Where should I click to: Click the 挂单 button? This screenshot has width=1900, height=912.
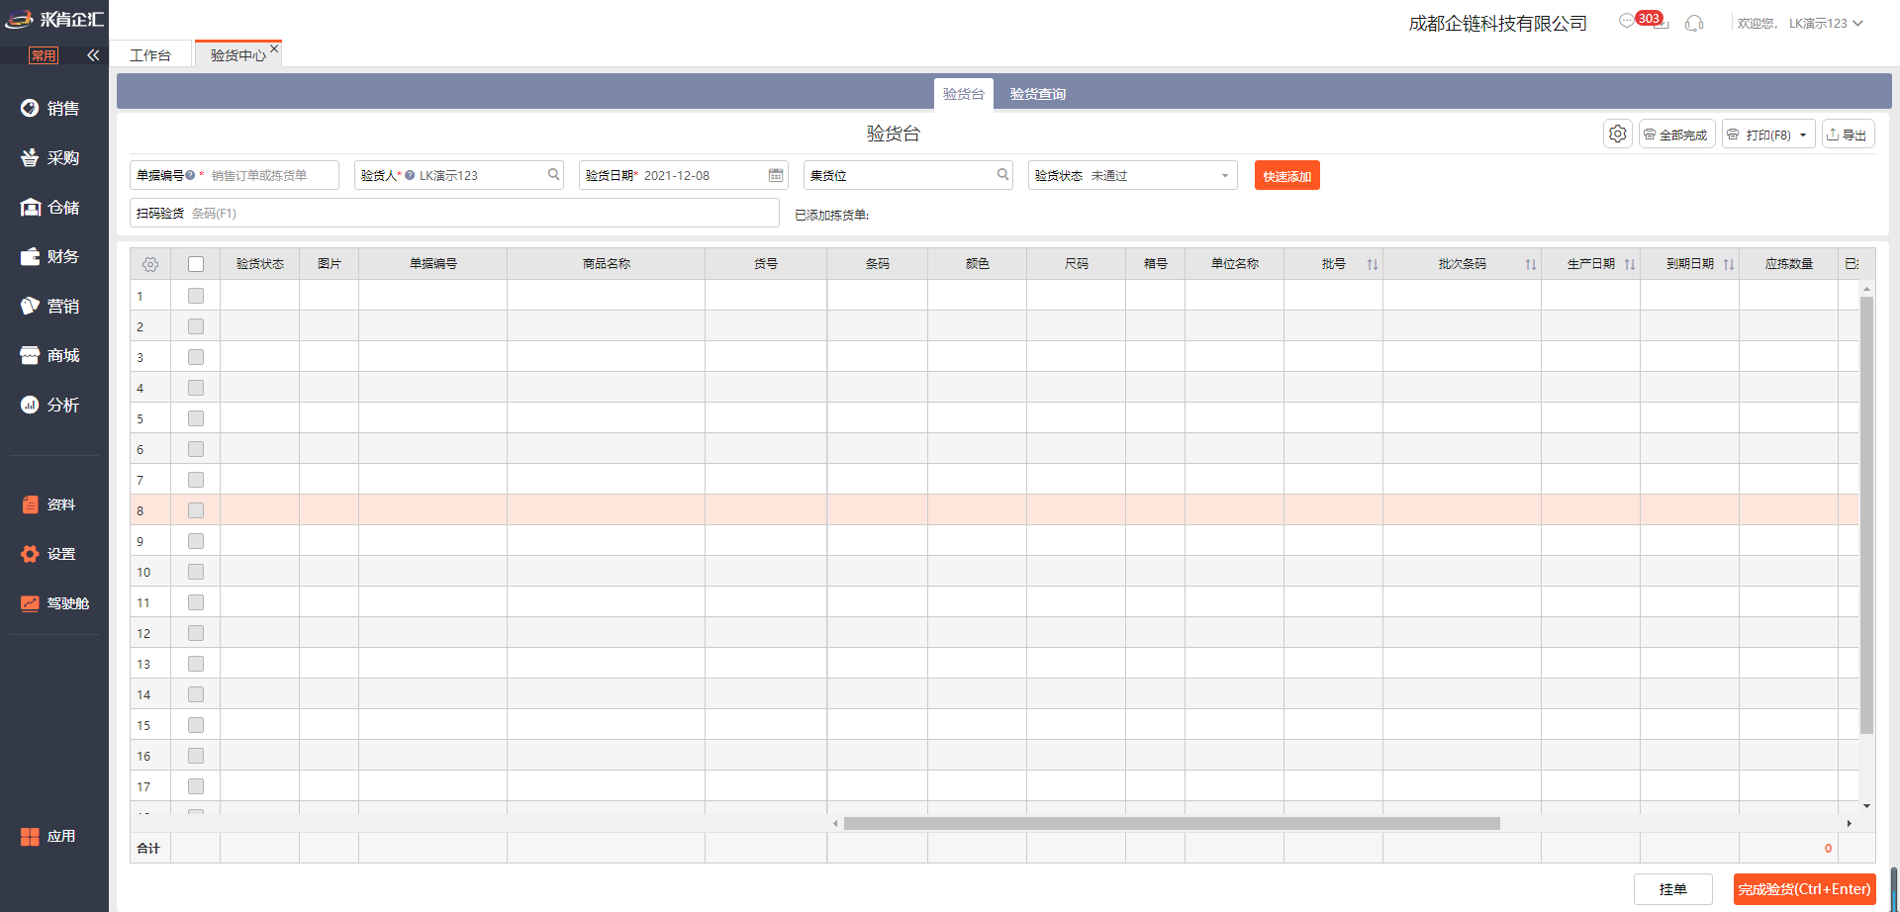coord(1672,889)
